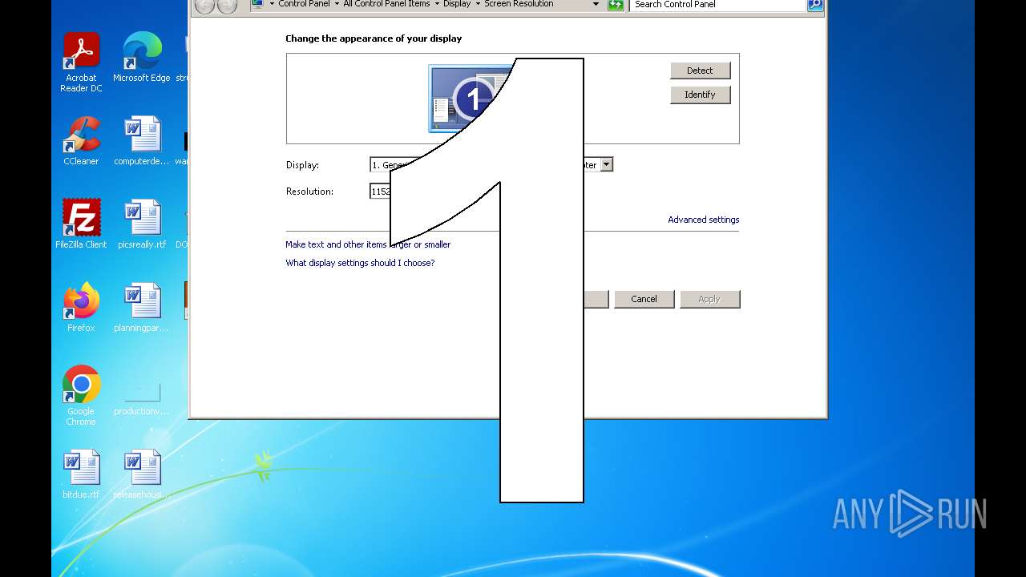
Task: Refresh the Screen Resolution page
Action: tap(616, 5)
